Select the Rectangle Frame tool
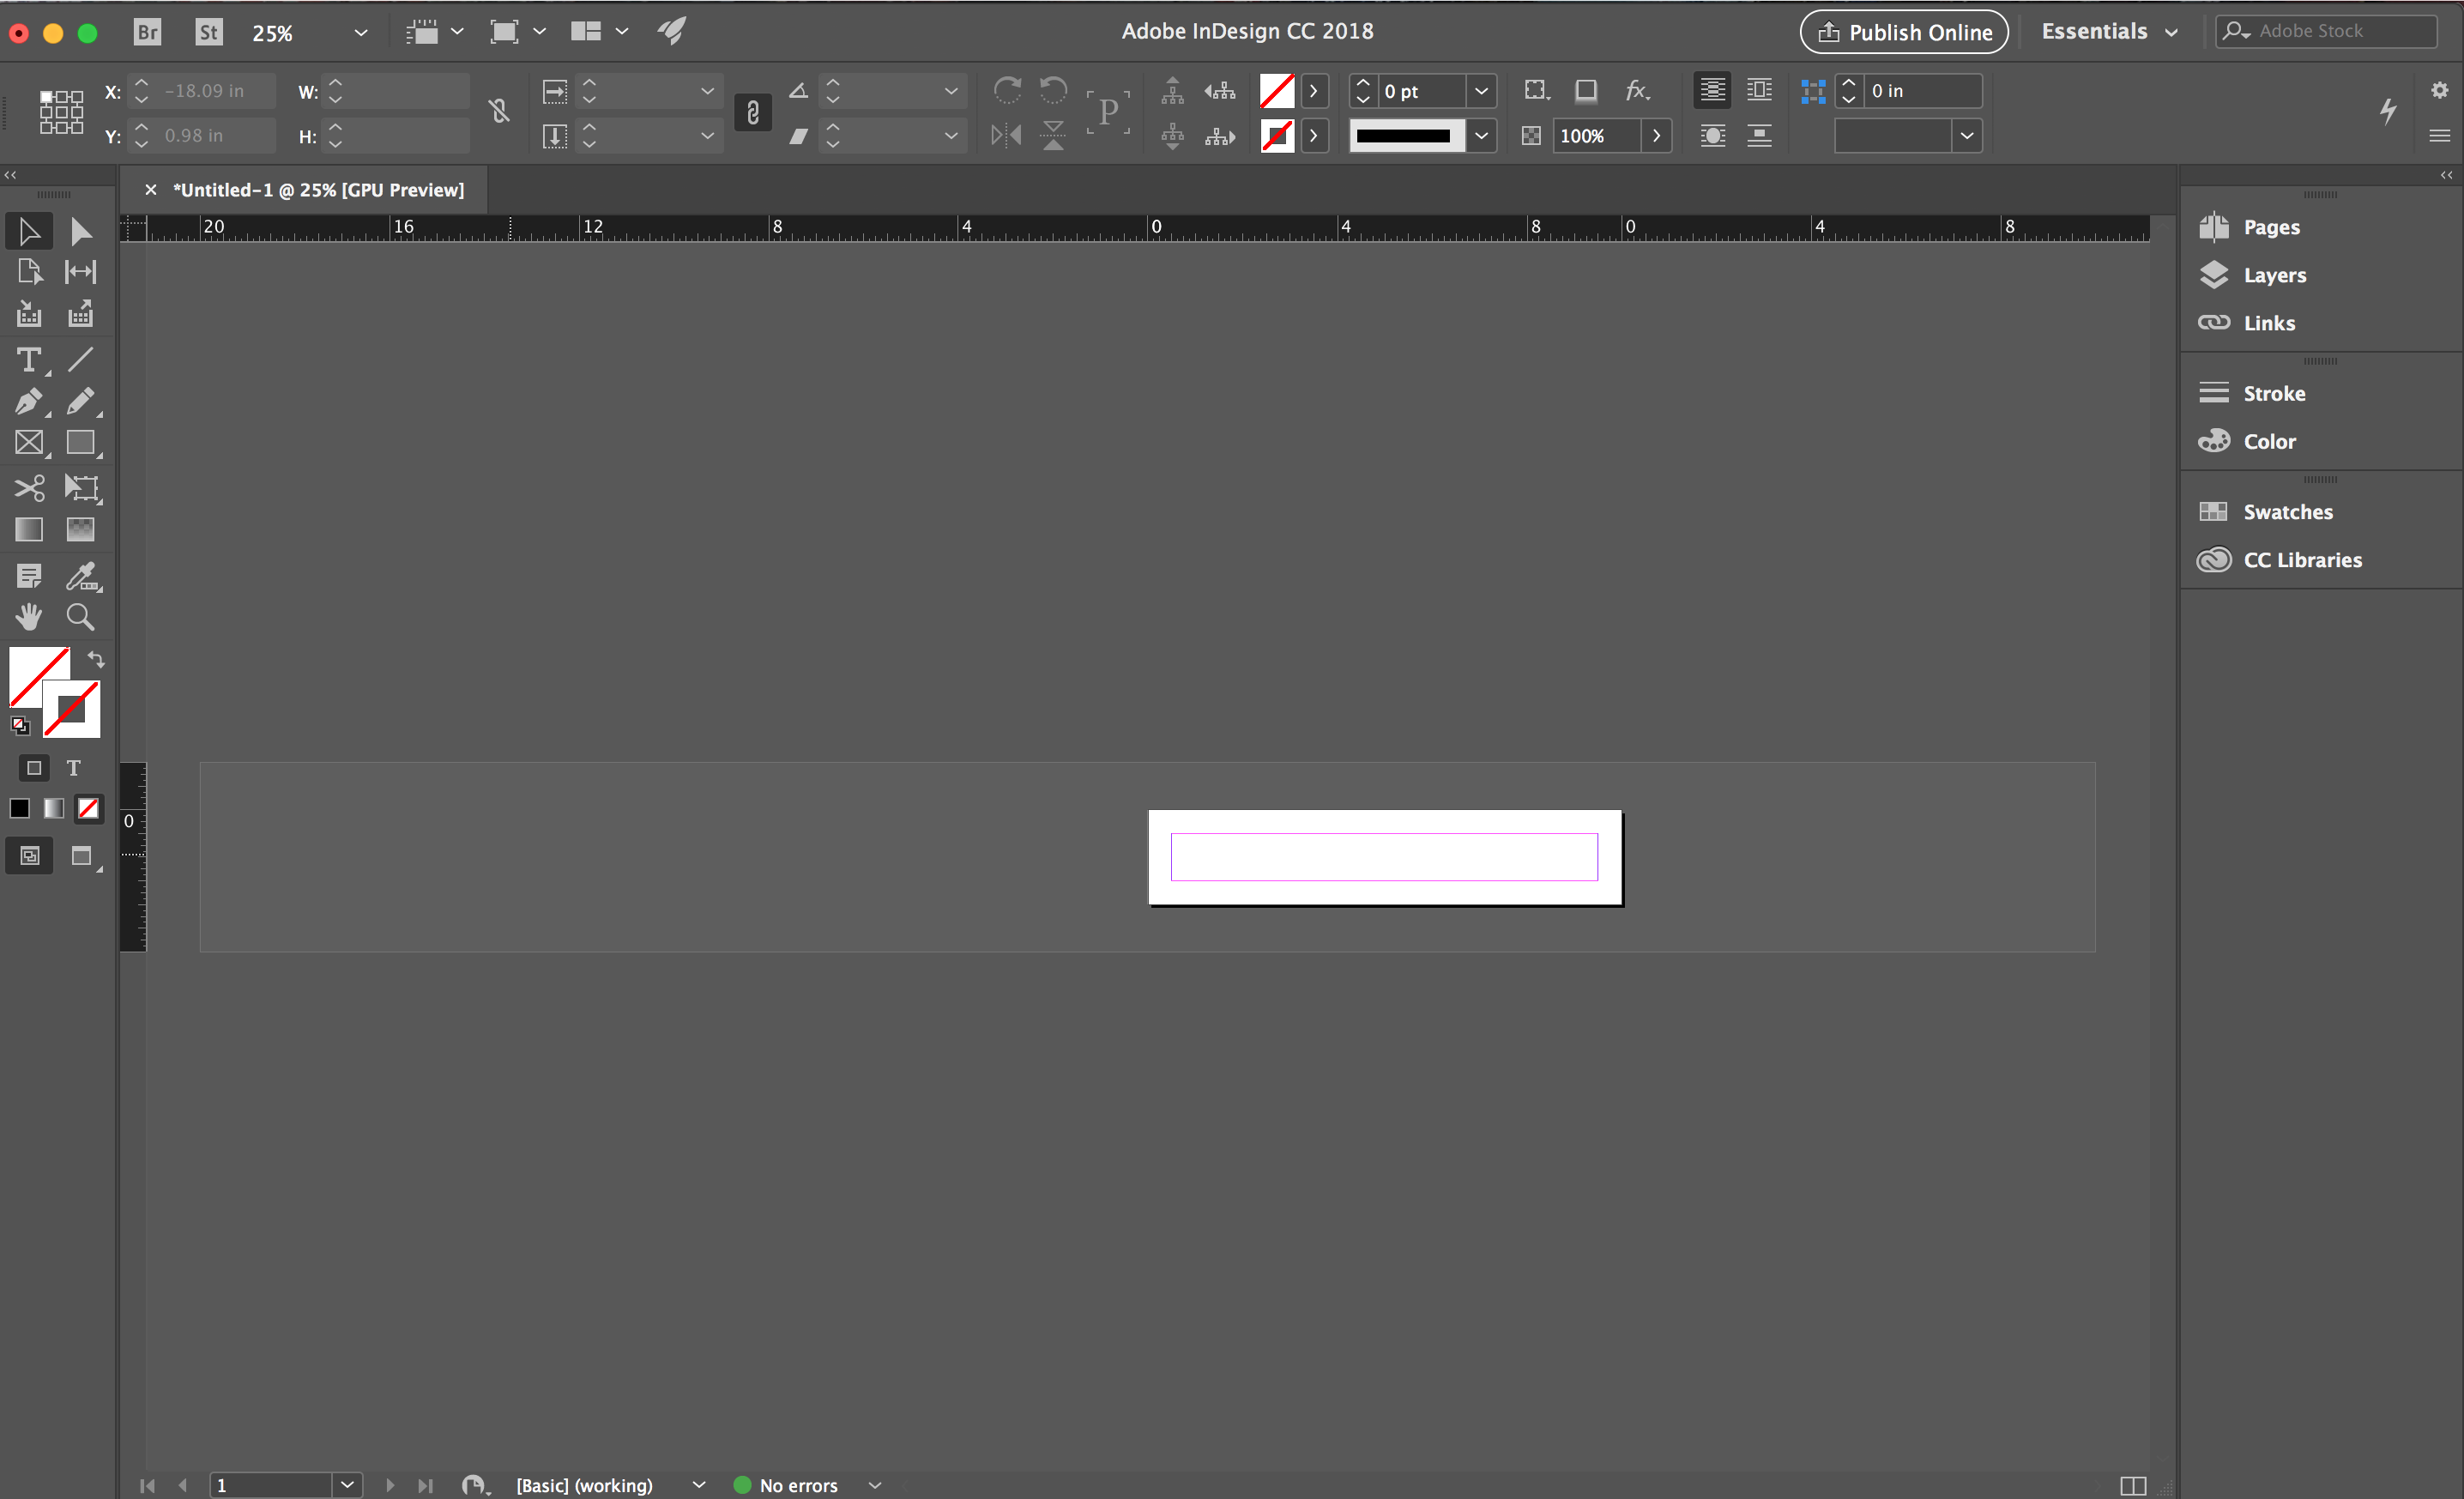The width and height of the screenshot is (2464, 1499). [28, 443]
